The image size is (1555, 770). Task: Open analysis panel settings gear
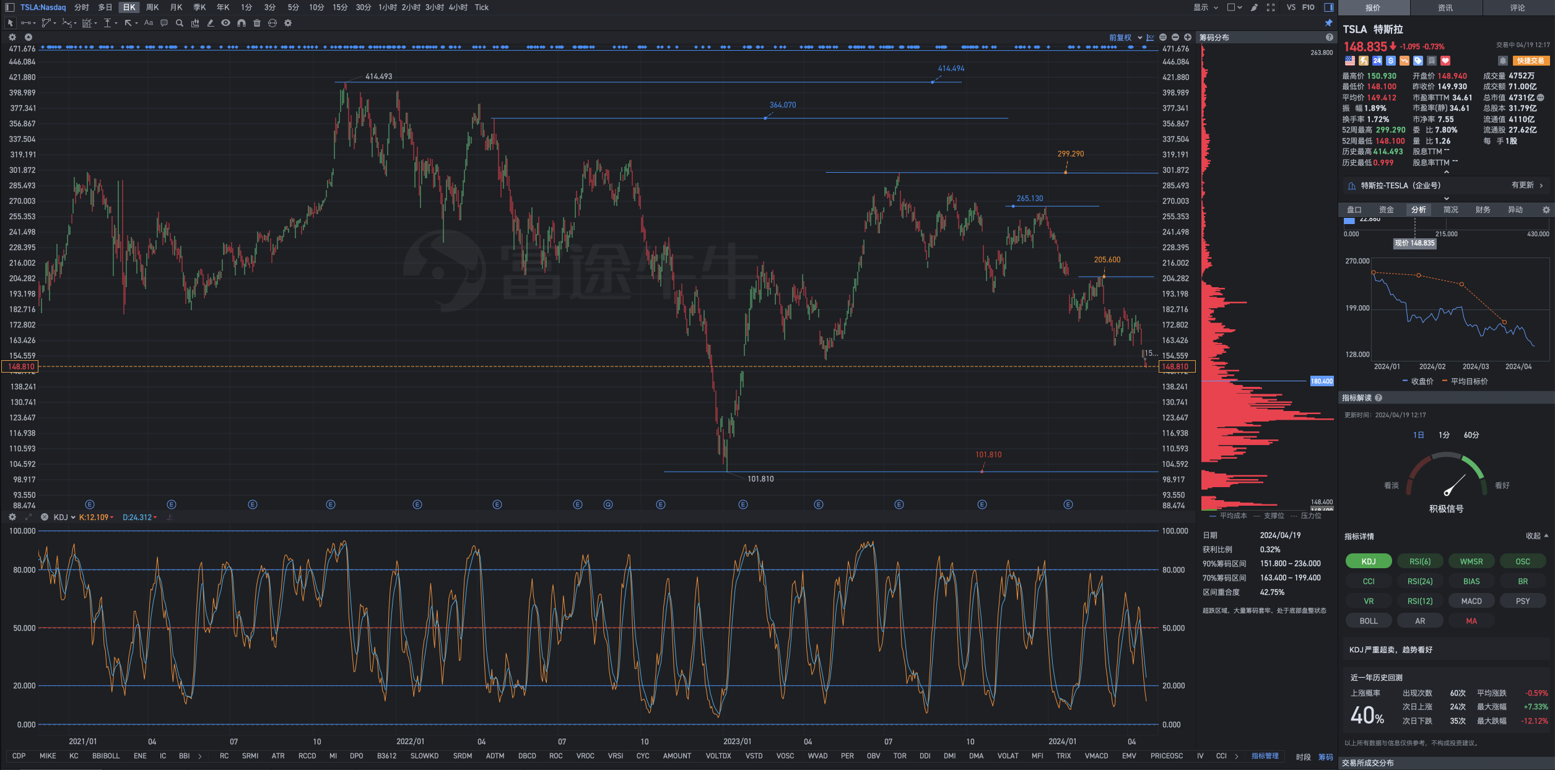click(x=1546, y=210)
